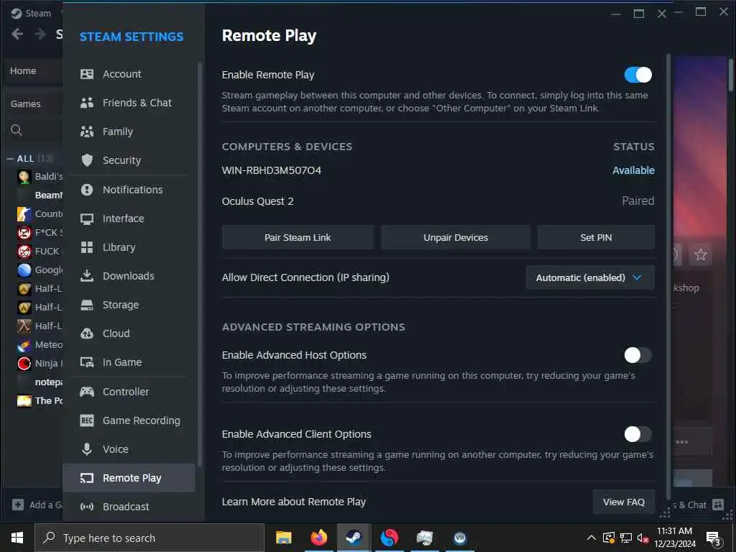Select the Library grid icon

tap(87, 247)
